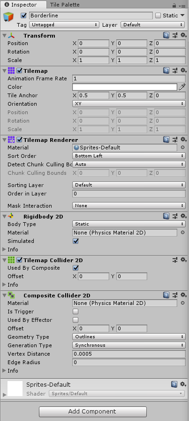Collapse the Transform component foldout
Image resolution: width=189 pixels, height=421 pixels.
(x=4, y=35)
